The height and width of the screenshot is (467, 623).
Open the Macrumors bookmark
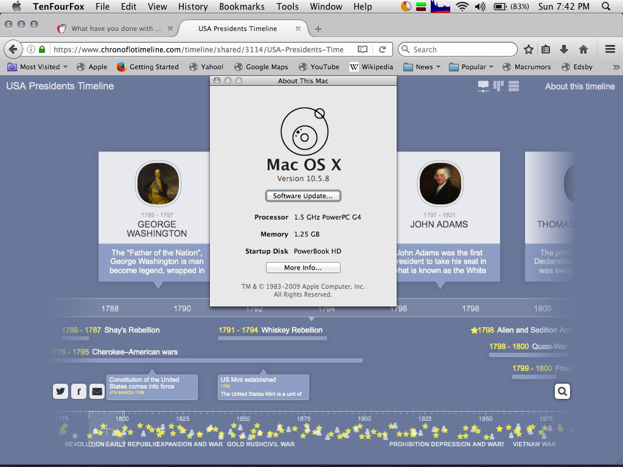[x=526, y=67]
